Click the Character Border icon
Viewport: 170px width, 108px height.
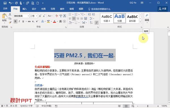65,16
